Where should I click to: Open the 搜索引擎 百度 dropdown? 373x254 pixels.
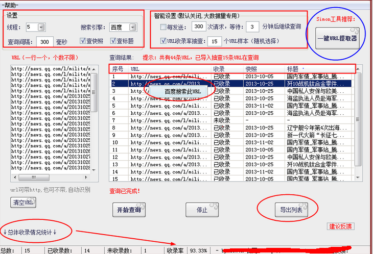pos(133,28)
